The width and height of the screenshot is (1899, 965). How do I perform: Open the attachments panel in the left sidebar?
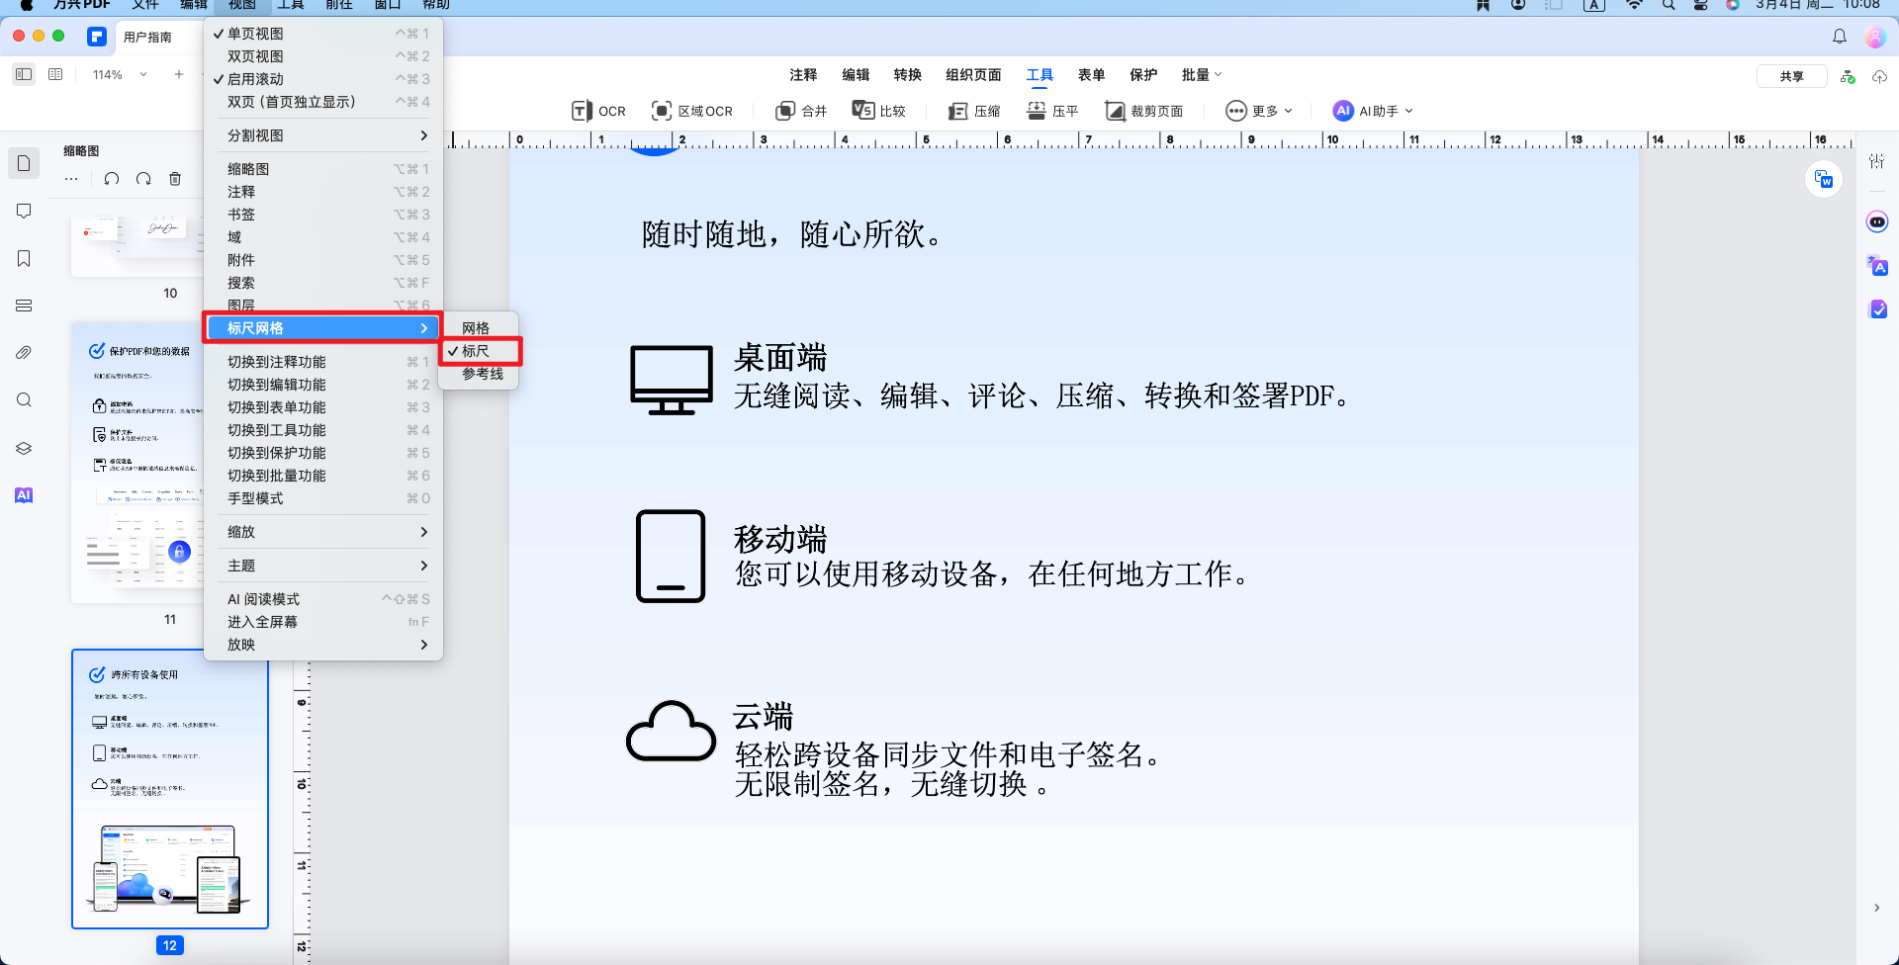(24, 352)
